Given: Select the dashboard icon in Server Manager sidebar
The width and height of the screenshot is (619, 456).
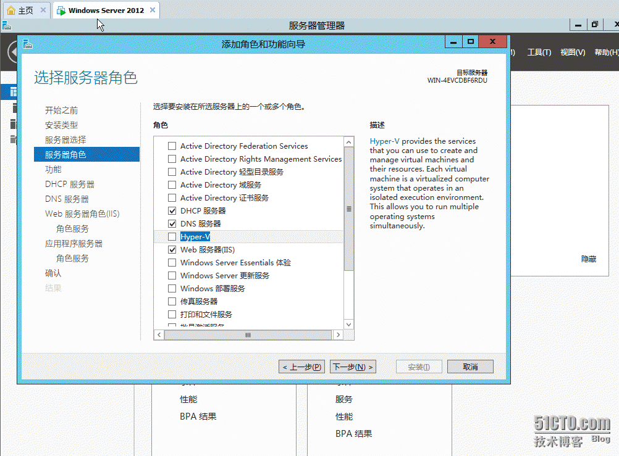Looking at the screenshot, I should pyautogui.click(x=14, y=92).
